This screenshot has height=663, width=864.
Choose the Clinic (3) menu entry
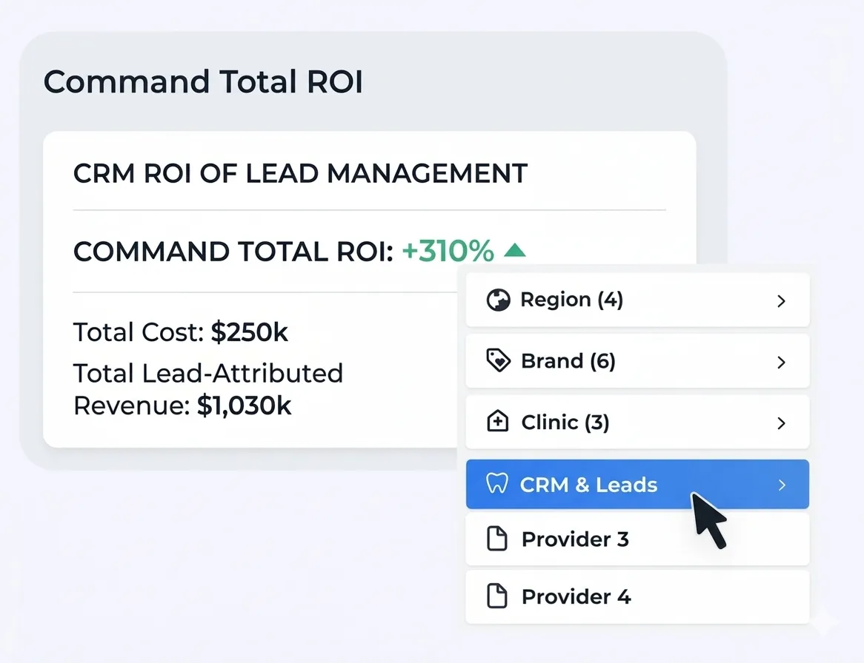point(565,422)
